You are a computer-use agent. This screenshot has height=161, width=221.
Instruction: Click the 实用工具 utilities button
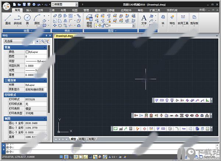[x=183, y=20]
